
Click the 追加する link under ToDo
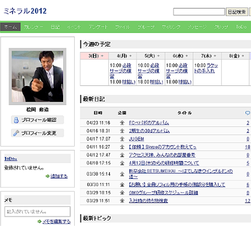[59, 176]
